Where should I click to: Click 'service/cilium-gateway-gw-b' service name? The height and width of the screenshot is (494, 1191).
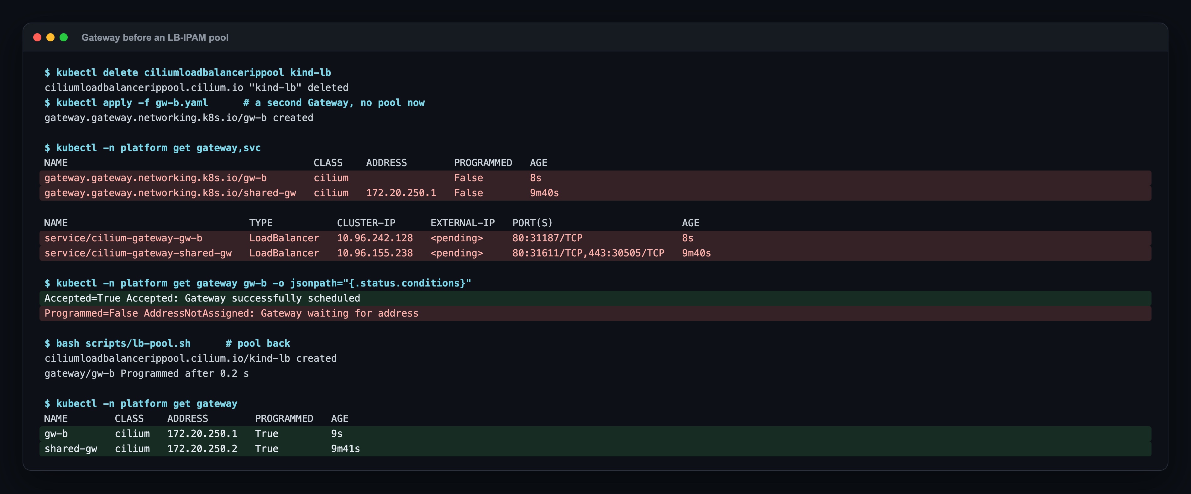(123, 238)
